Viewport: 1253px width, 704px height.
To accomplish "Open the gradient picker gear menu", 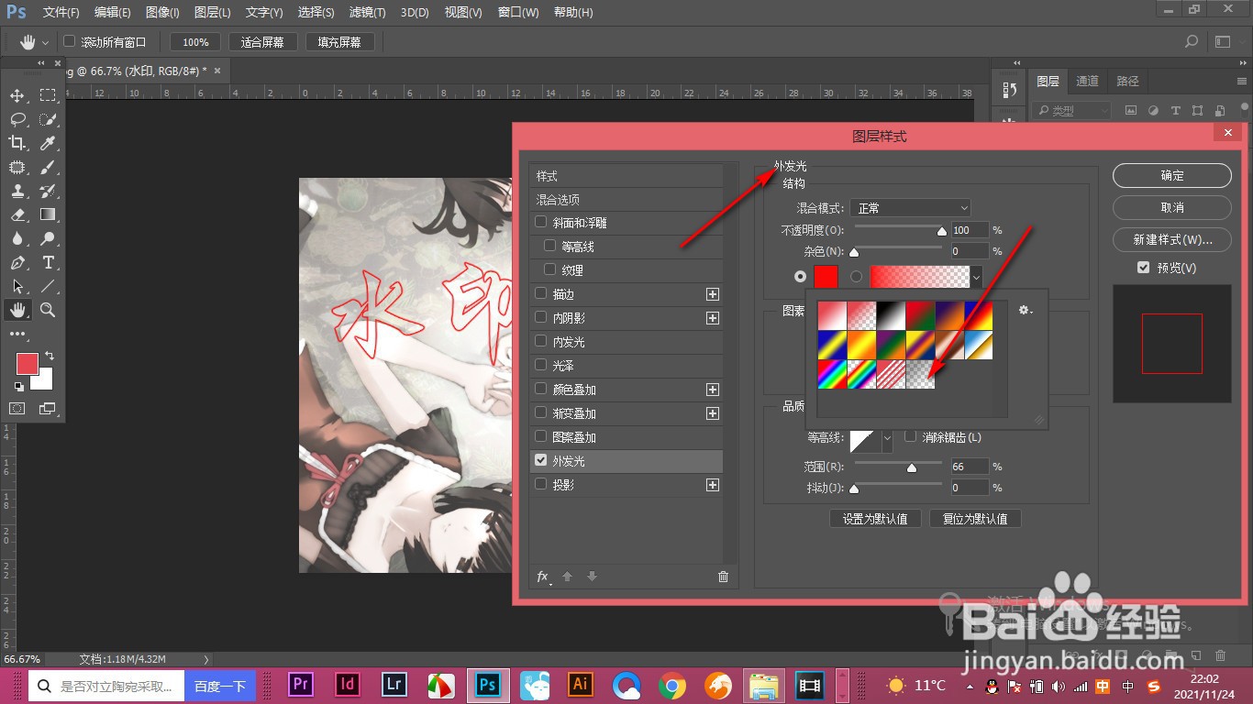I will (x=1026, y=311).
